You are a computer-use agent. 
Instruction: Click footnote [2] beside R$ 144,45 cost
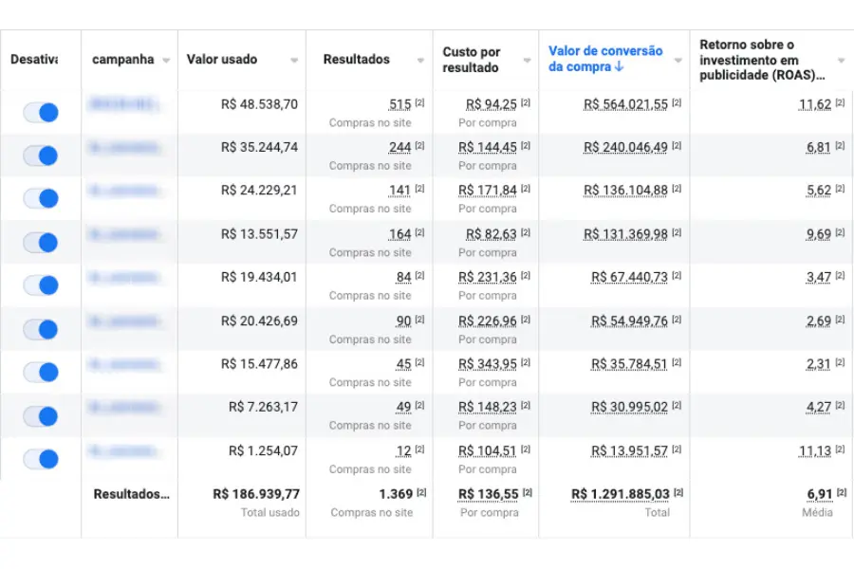click(525, 146)
